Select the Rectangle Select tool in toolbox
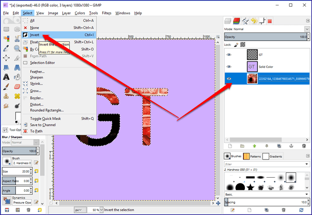The height and width of the screenshot is (215, 312). pos(6,29)
